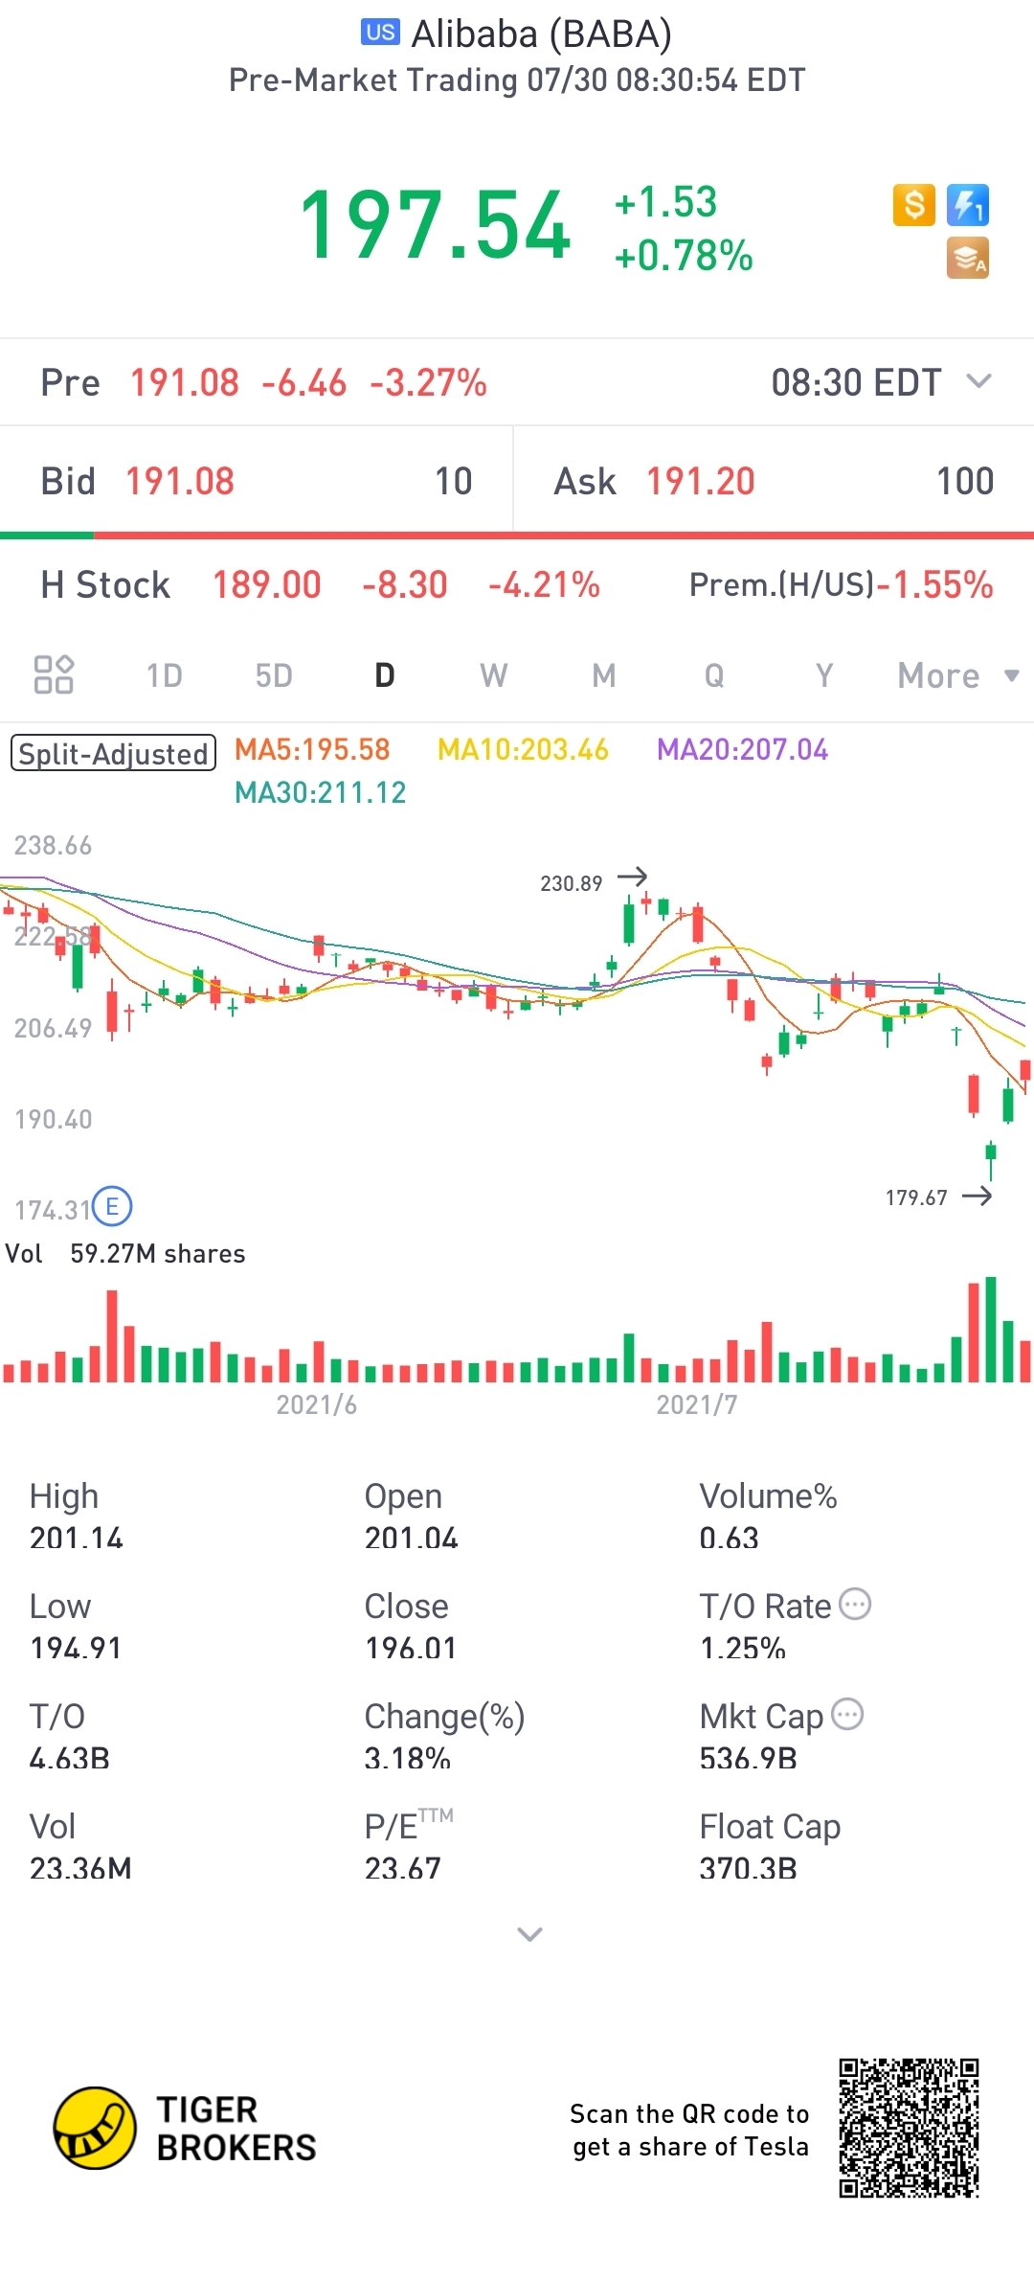1034x2280 pixels.
Task: Expand more stock details chevron
Action: pos(529,1934)
